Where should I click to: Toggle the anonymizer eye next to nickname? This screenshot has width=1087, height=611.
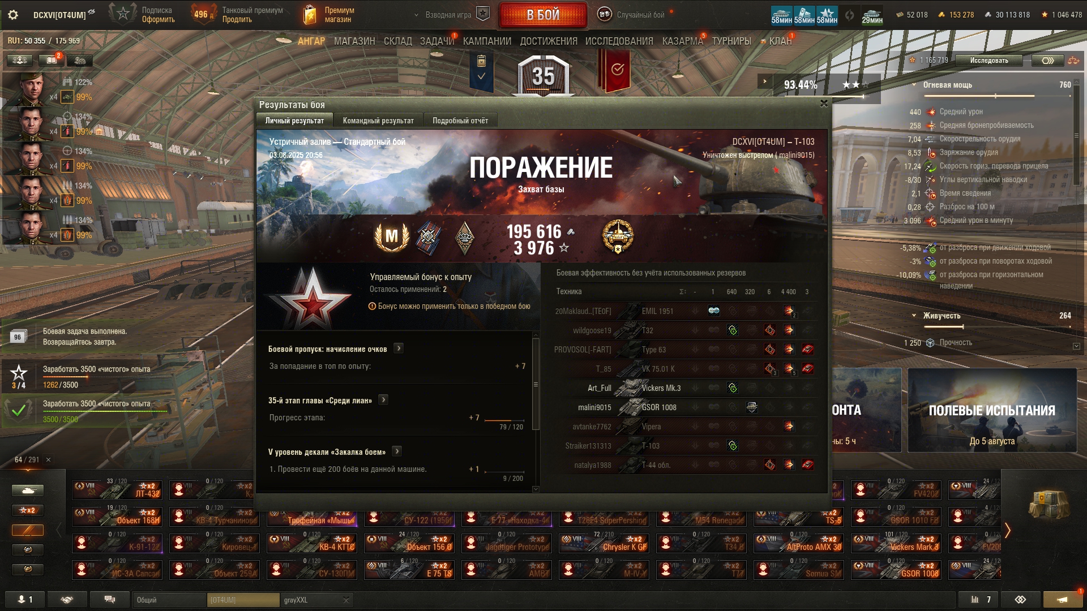tap(92, 12)
